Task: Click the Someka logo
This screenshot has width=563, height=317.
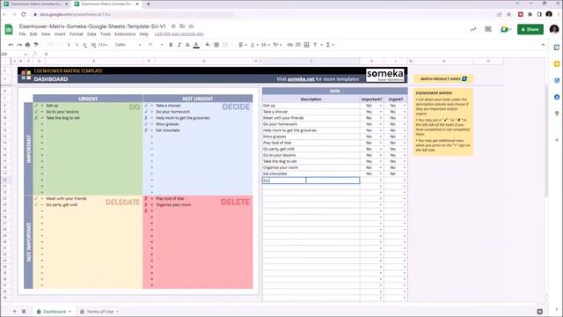Action: pos(385,75)
